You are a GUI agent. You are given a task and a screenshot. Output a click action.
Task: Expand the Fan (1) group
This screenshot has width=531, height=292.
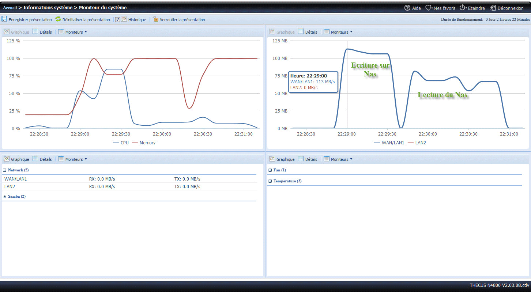270,170
